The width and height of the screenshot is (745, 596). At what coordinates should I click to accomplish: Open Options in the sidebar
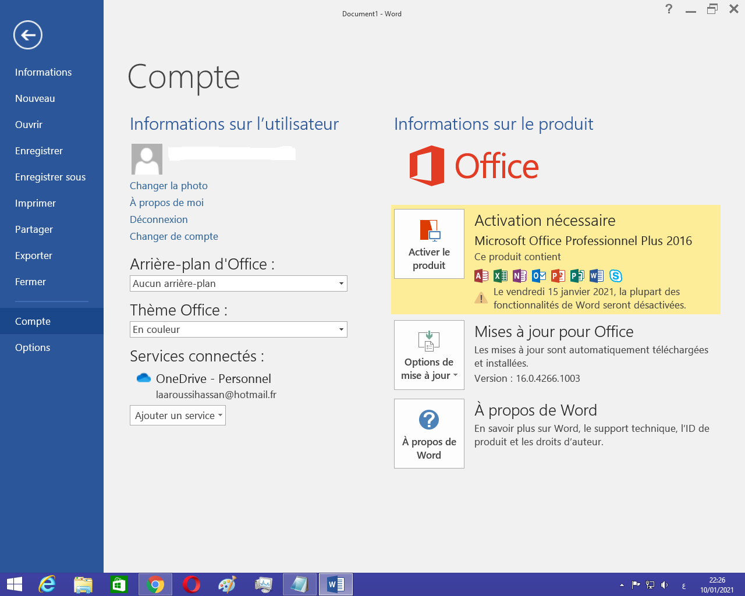click(x=52, y=347)
